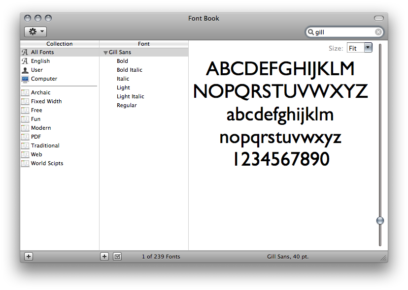Click the English collection icon
408x290 pixels.
tap(25, 61)
